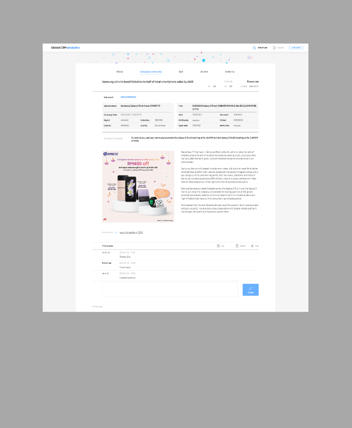Open the List view of posts
The width and height of the screenshot is (352, 428).
tap(220, 246)
